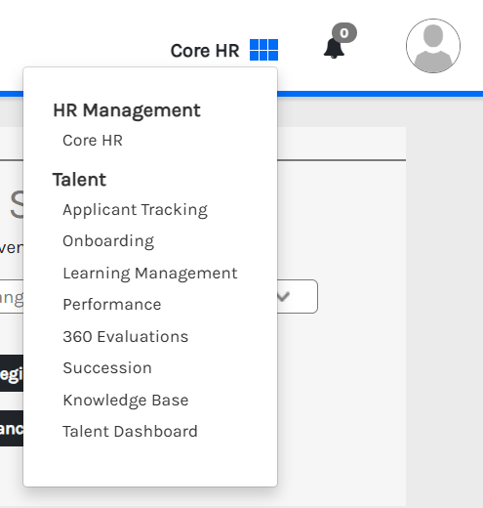Go to Onboarding module

coord(108,241)
